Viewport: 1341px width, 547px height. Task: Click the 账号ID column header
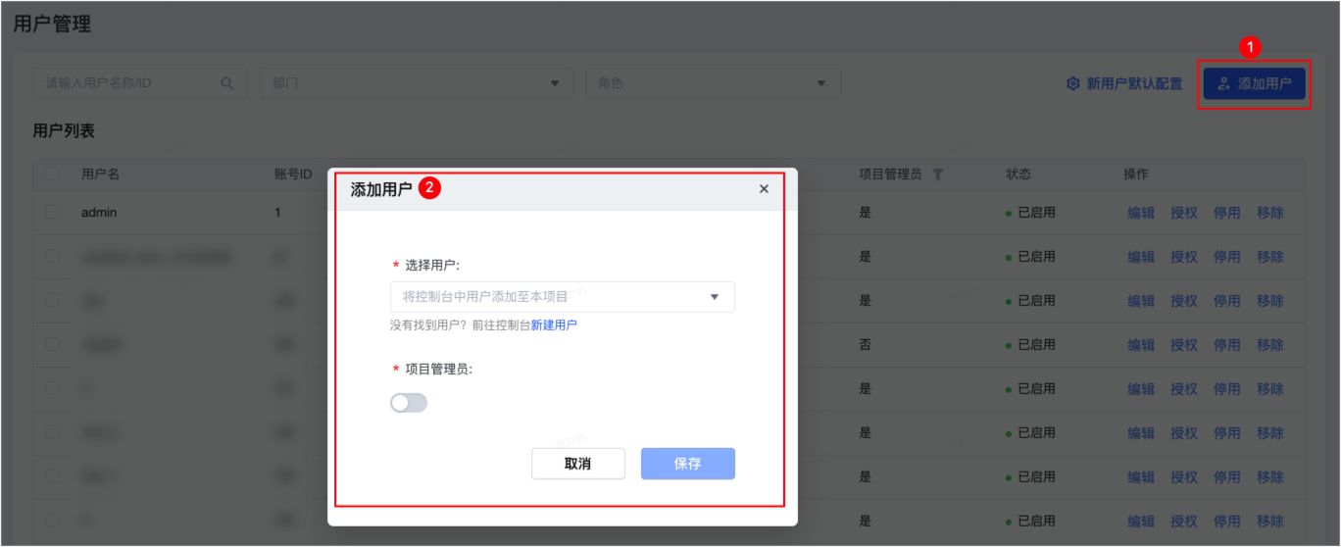pos(293,174)
